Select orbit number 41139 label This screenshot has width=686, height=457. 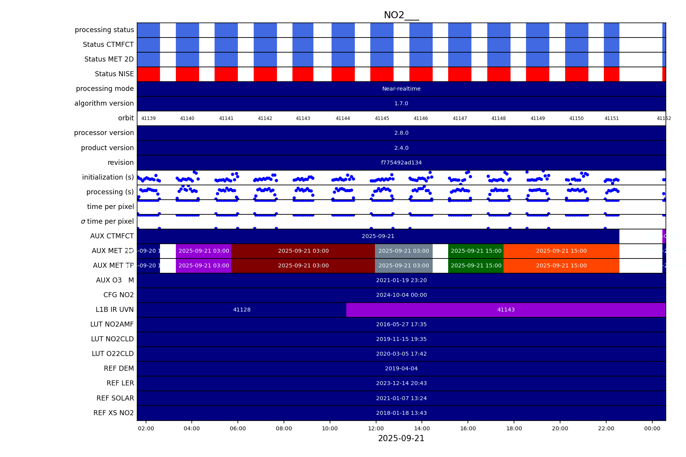coord(148,118)
